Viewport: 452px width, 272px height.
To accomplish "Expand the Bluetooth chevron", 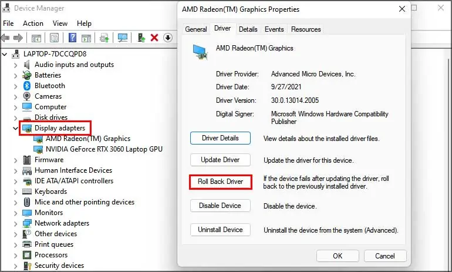I will pyautogui.click(x=16, y=86).
